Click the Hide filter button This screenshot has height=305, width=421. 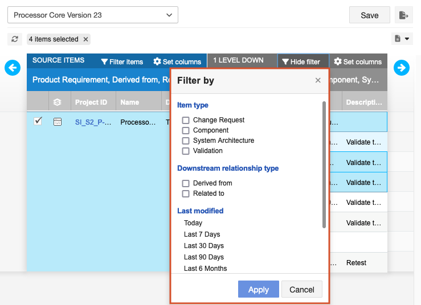(x=301, y=61)
